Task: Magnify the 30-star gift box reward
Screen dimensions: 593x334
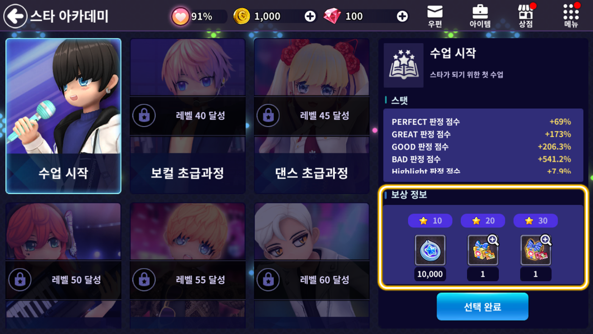Action: (546, 240)
